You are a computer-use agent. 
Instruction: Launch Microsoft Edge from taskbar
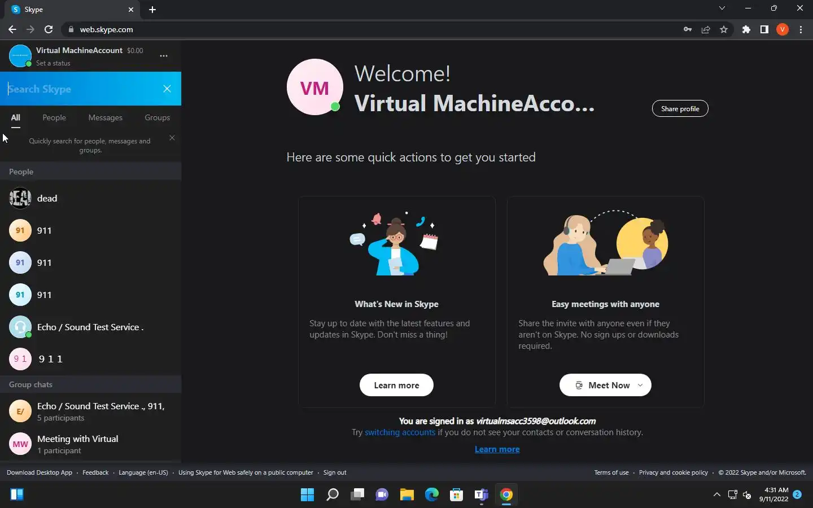coord(432,494)
